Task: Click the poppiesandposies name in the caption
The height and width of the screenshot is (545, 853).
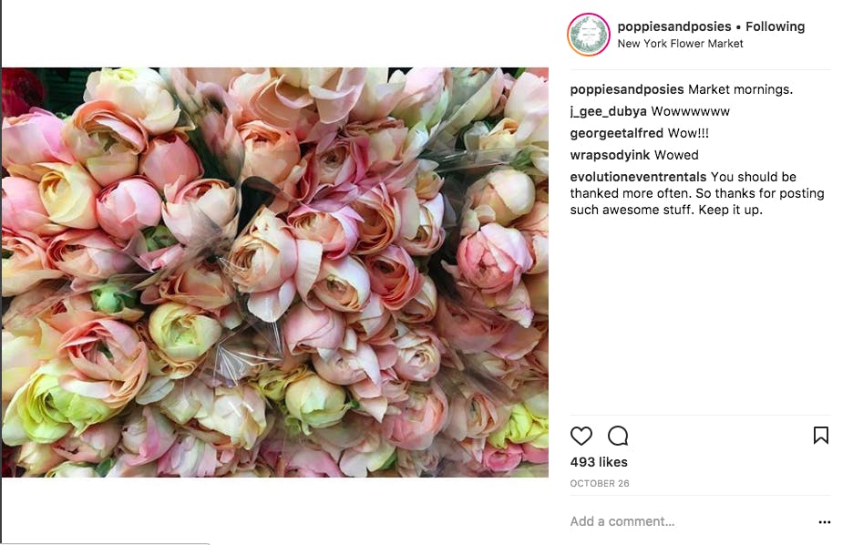Action: [627, 89]
